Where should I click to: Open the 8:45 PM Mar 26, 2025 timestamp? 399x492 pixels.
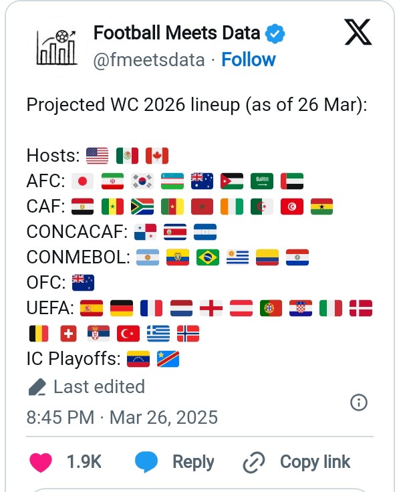click(122, 417)
